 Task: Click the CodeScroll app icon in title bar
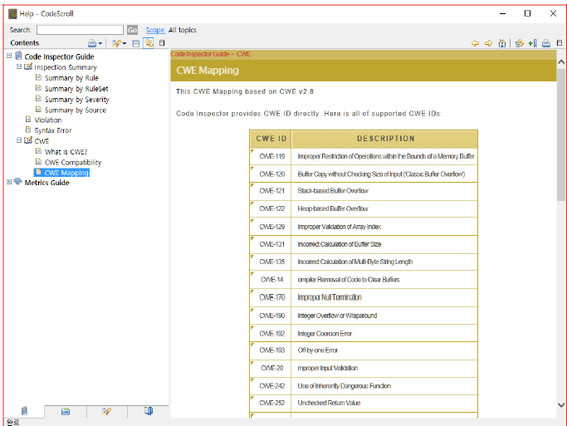tap(12, 14)
